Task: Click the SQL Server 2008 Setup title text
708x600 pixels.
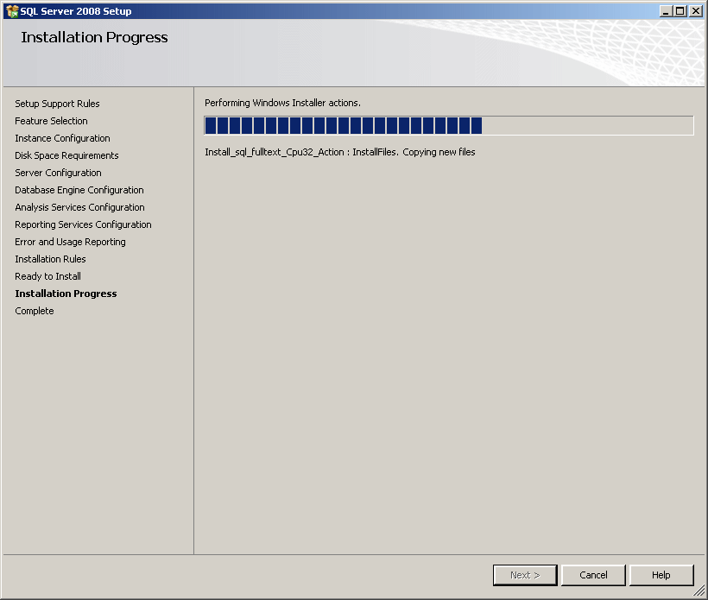Action: tap(76, 11)
